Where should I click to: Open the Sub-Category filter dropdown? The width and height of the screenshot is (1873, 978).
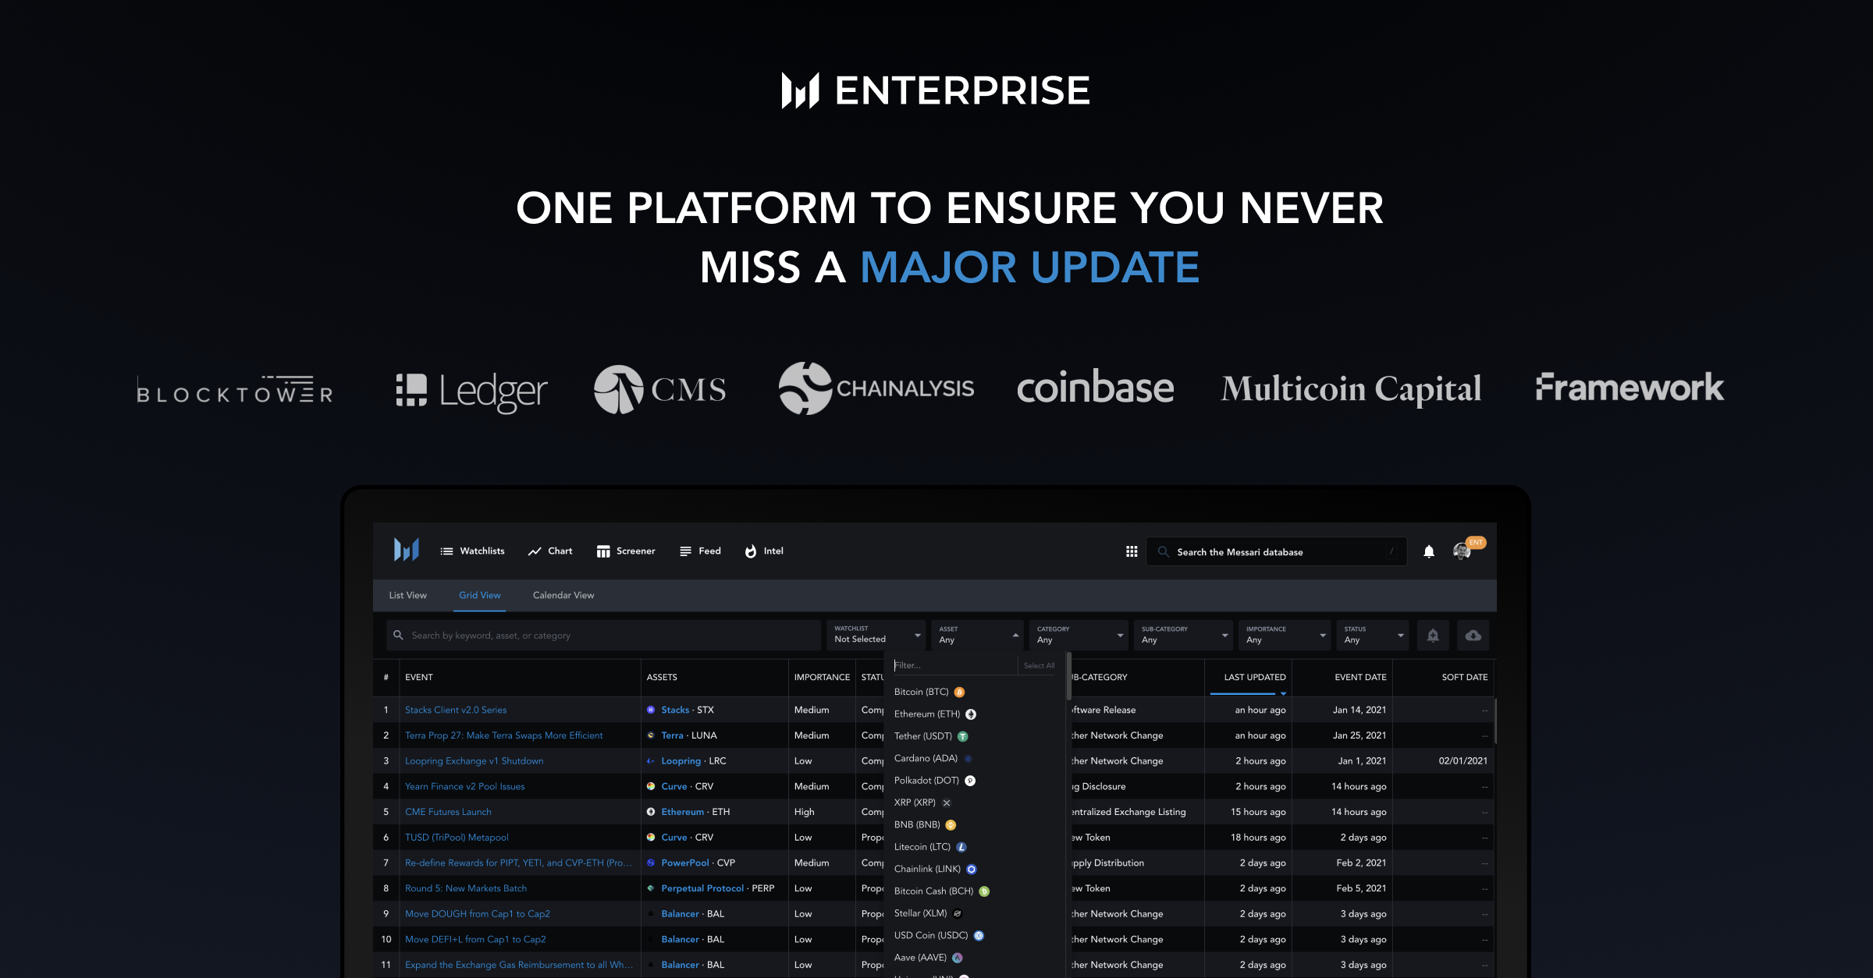pyautogui.click(x=1184, y=635)
